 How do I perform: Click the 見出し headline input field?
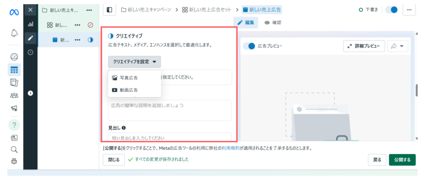169,137
